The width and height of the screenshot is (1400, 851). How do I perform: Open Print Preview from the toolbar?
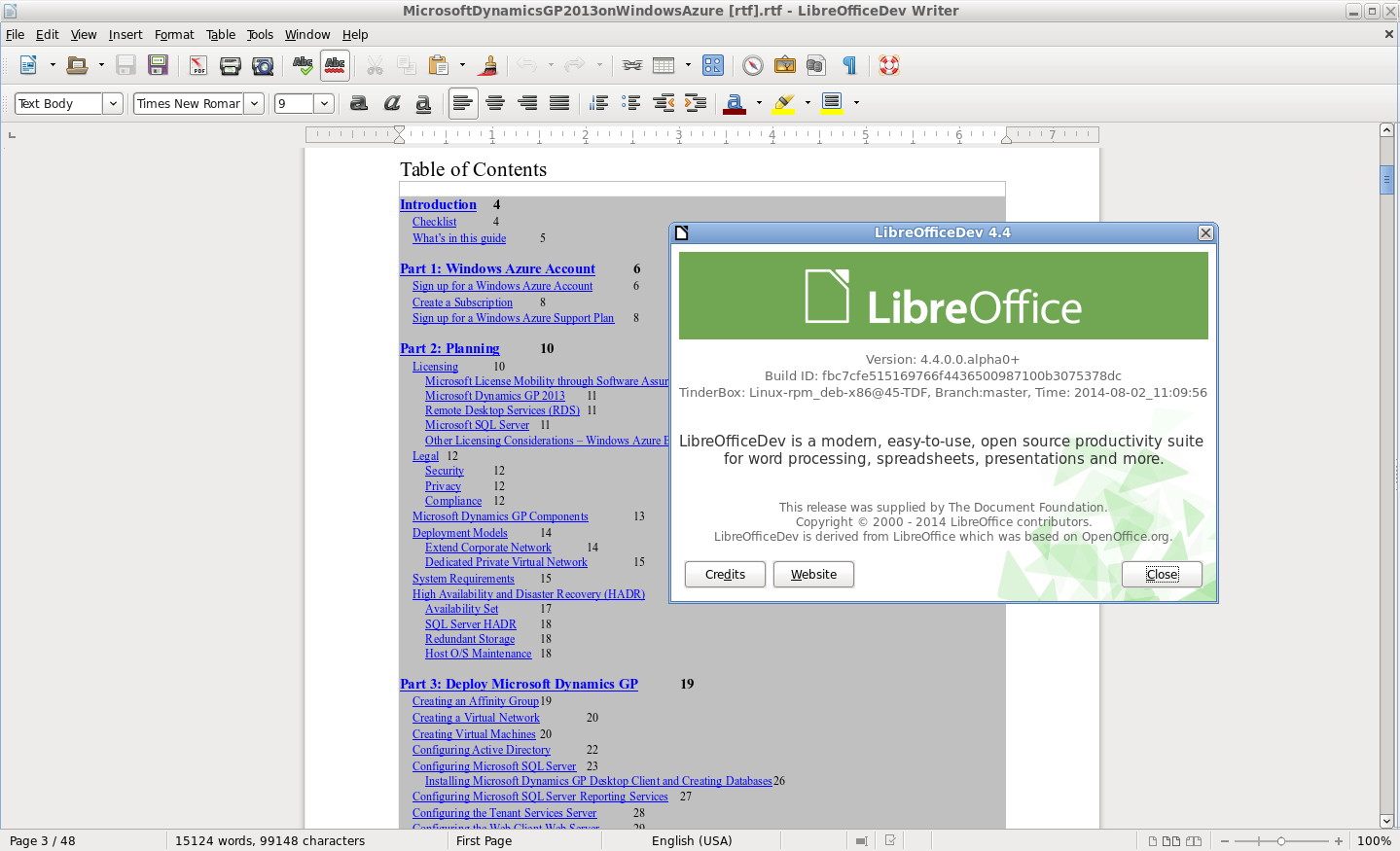[x=263, y=65]
